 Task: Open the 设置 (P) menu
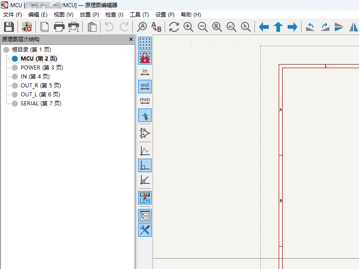(165, 15)
